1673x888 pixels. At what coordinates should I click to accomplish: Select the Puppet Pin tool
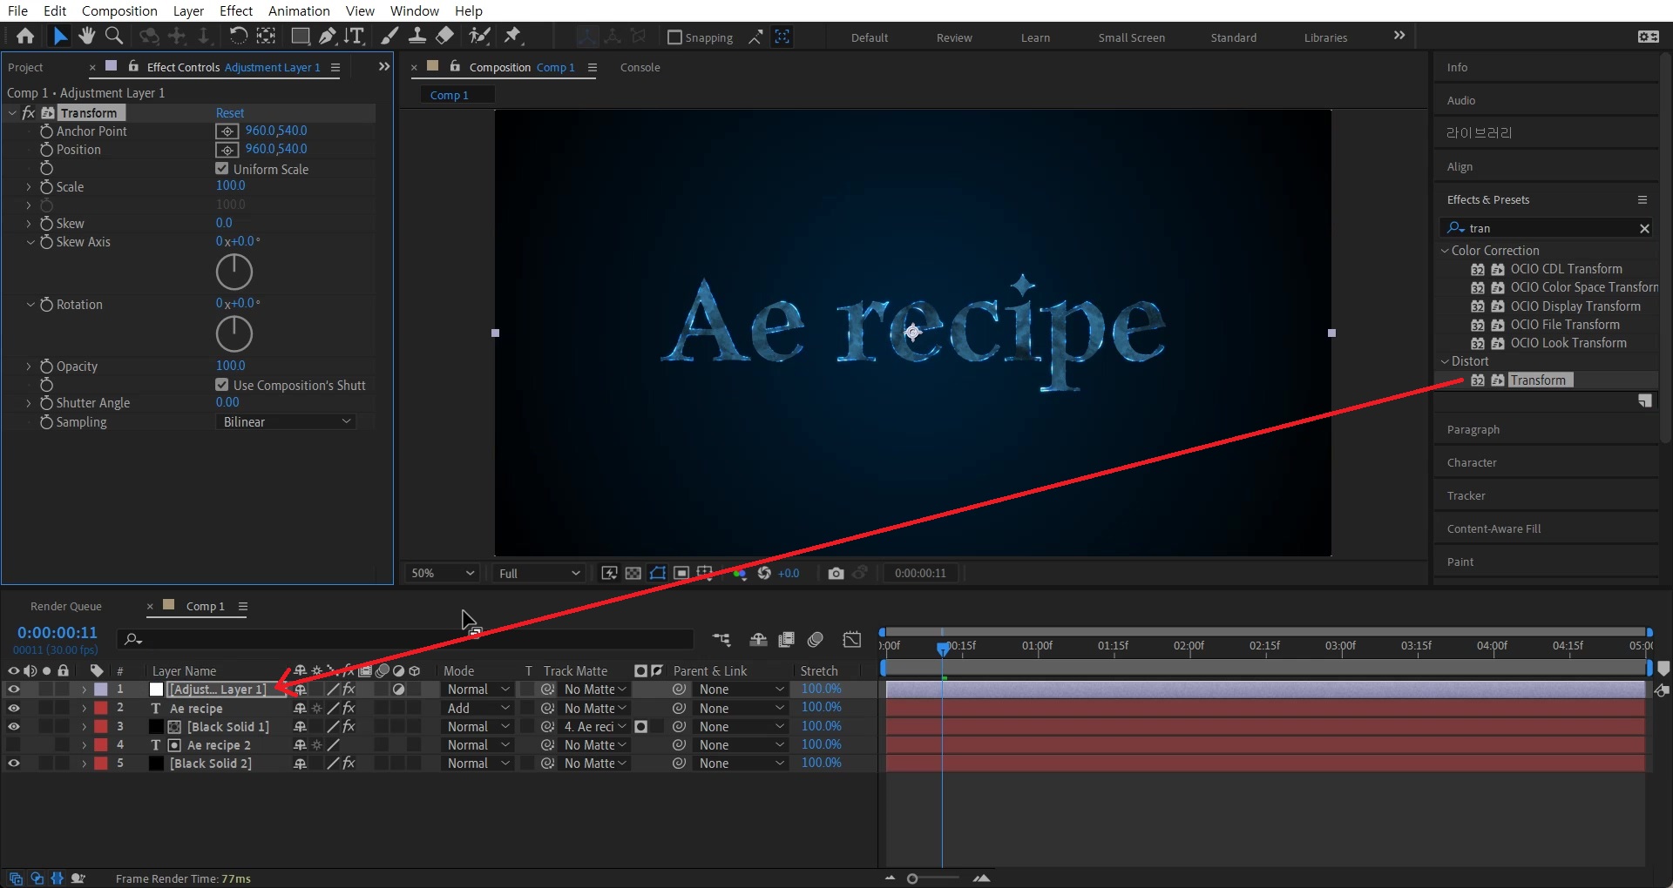(x=512, y=36)
